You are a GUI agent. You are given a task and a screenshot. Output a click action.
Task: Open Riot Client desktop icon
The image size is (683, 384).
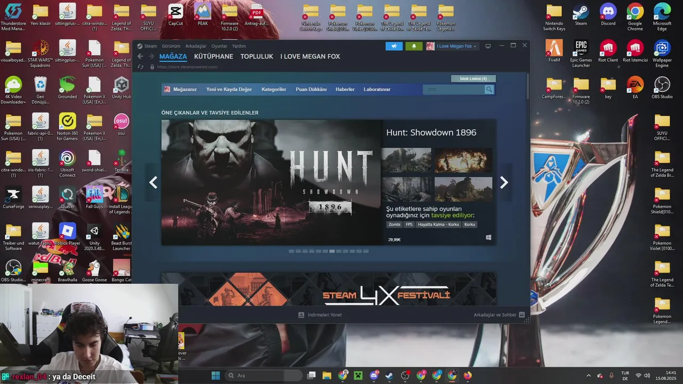(x=608, y=51)
